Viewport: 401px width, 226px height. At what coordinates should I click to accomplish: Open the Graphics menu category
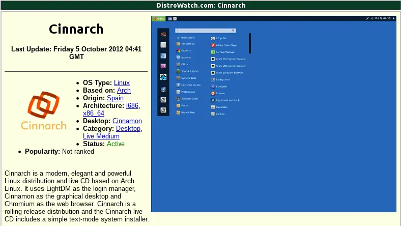pos(184,51)
